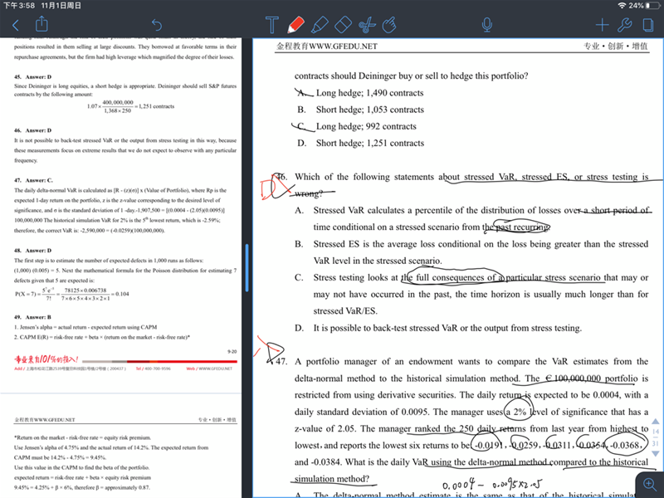
Task: Start audio recording with microphone
Action: [487, 25]
